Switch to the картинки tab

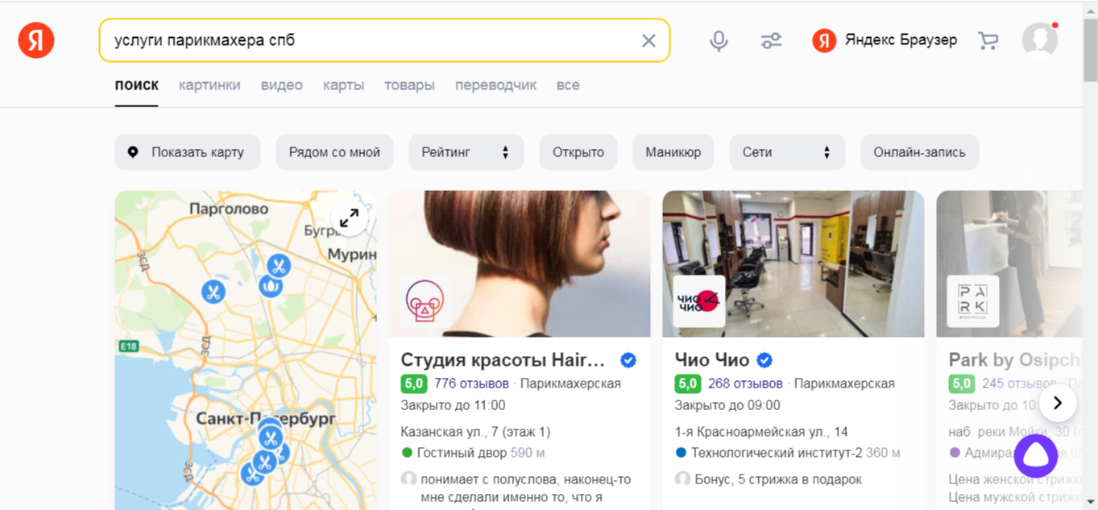tap(209, 85)
